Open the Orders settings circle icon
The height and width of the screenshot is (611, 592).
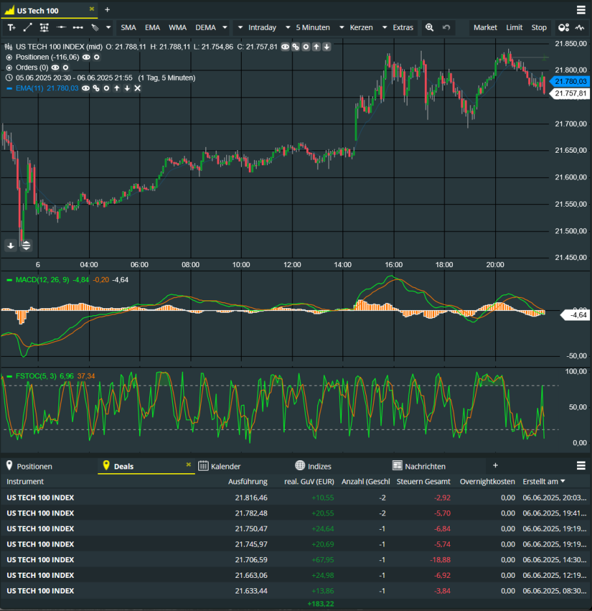tap(66, 68)
